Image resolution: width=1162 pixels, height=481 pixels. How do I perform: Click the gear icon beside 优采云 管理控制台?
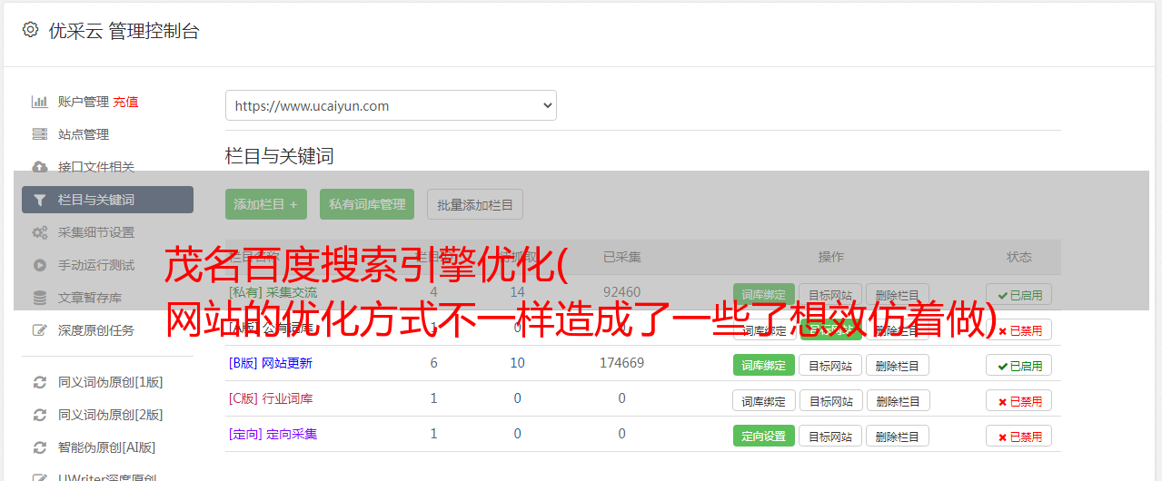(30, 30)
